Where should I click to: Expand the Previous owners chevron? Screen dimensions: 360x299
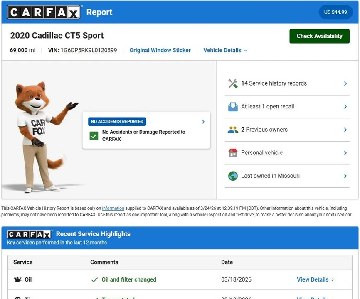coord(345,130)
